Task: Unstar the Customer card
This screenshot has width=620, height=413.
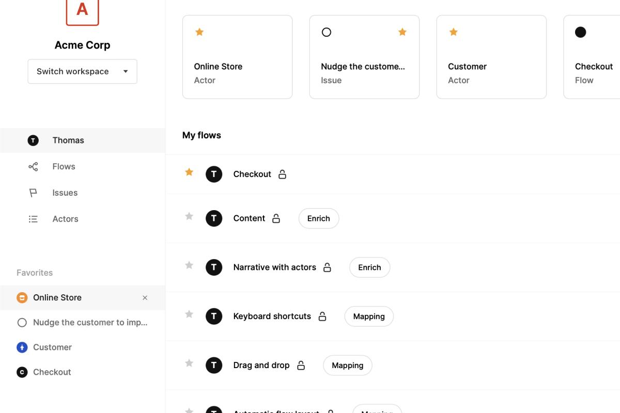Action: point(454,32)
